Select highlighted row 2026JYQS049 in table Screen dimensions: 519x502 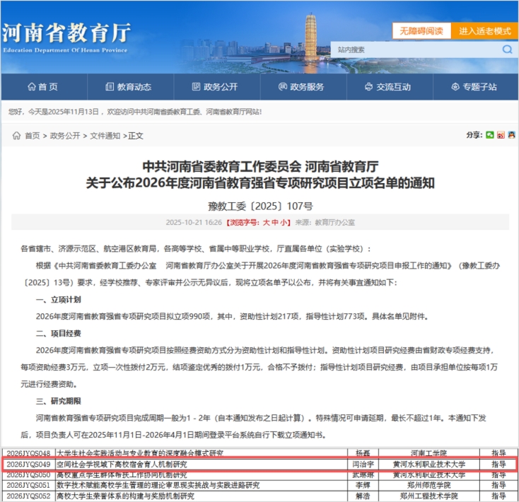pyautogui.click(x=259, y=465)
